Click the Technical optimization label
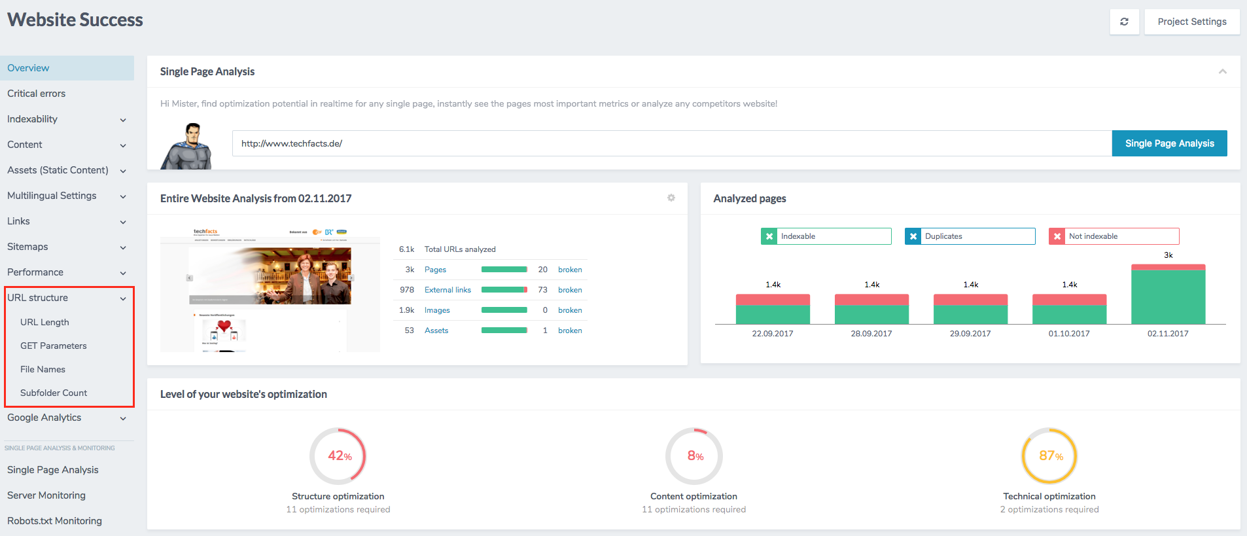Image resolution: width=1247 pixels, height=536 pixels. click(1049, 497)
